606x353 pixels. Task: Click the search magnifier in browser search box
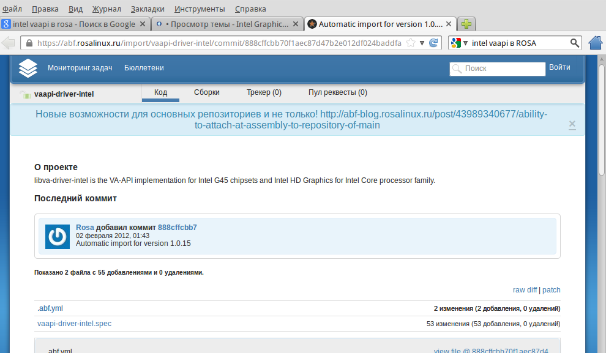pyautogui.click(x=574, y=43)
